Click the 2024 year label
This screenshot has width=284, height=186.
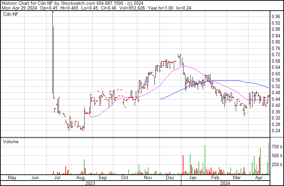tap(225, 183)
